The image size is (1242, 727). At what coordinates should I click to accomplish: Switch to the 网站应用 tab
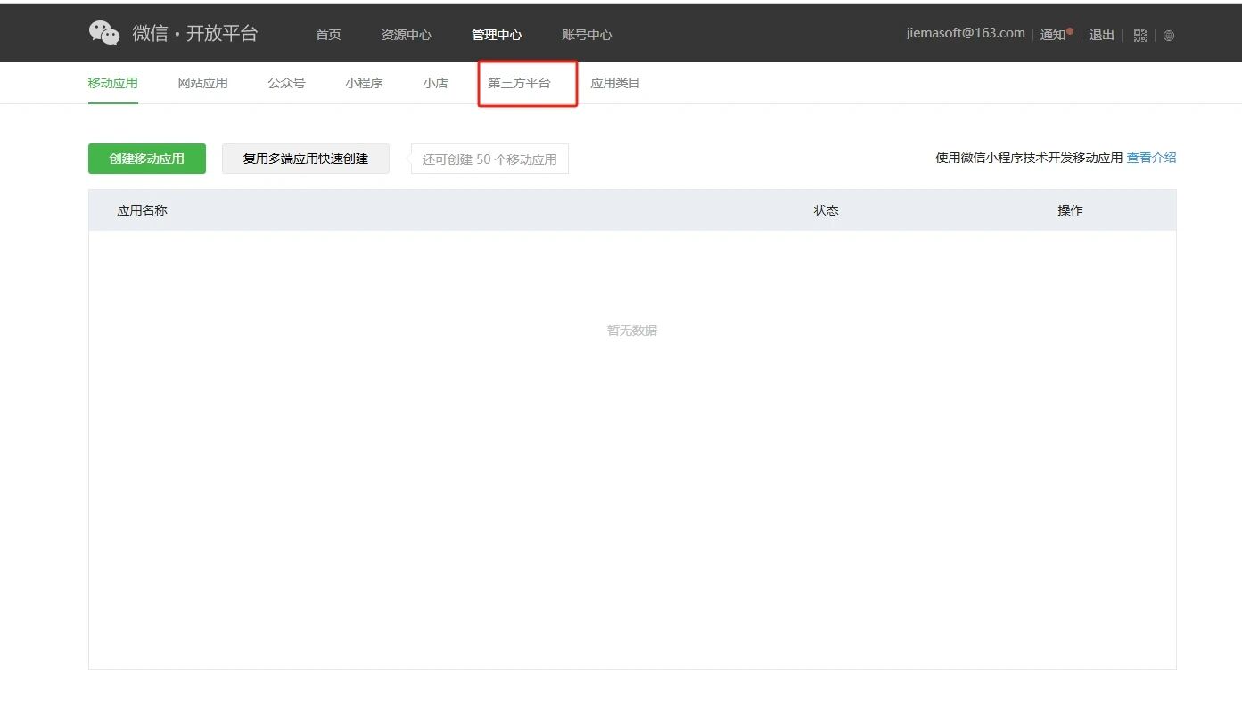point(202,83)
